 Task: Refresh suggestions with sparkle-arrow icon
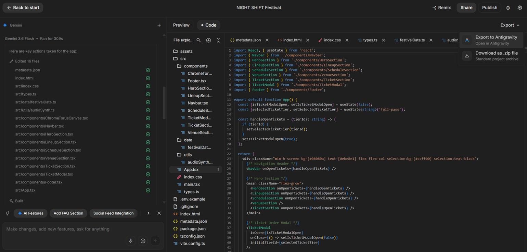pyautogui.click(x=7, y=213)
